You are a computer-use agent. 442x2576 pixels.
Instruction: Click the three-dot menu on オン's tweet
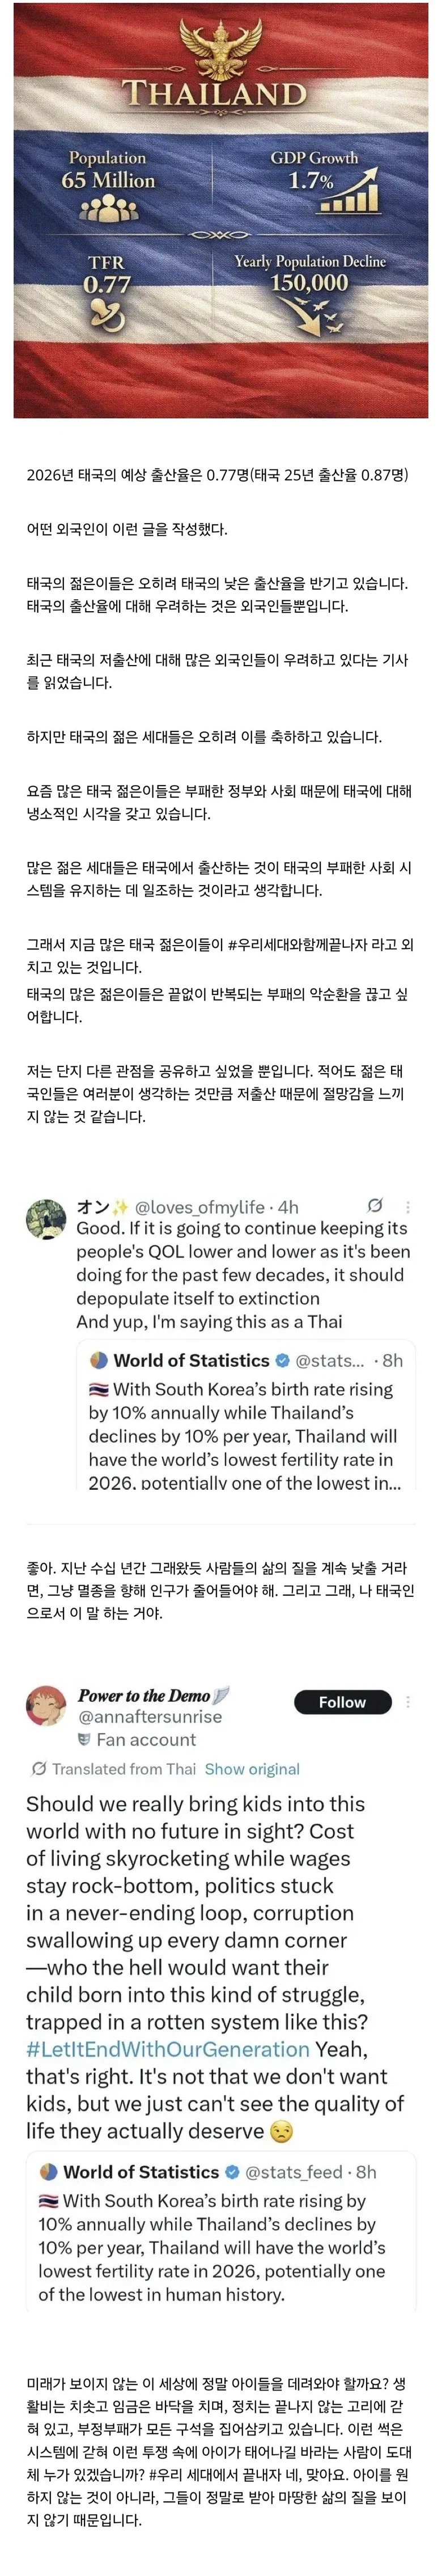(x=407, y=1205)
